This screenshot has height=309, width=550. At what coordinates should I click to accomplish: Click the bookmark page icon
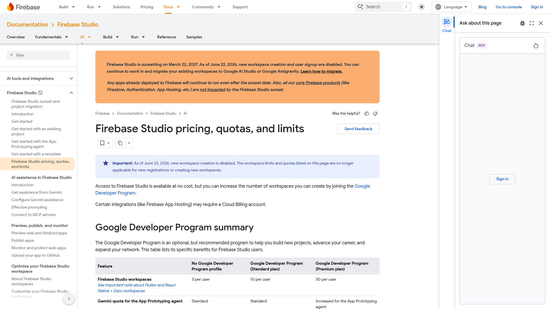[102, 143]
